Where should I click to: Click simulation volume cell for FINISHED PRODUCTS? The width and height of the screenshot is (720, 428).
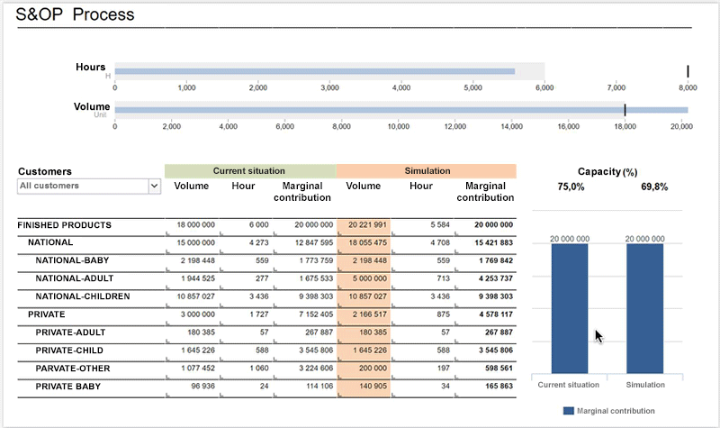[364, 225]
